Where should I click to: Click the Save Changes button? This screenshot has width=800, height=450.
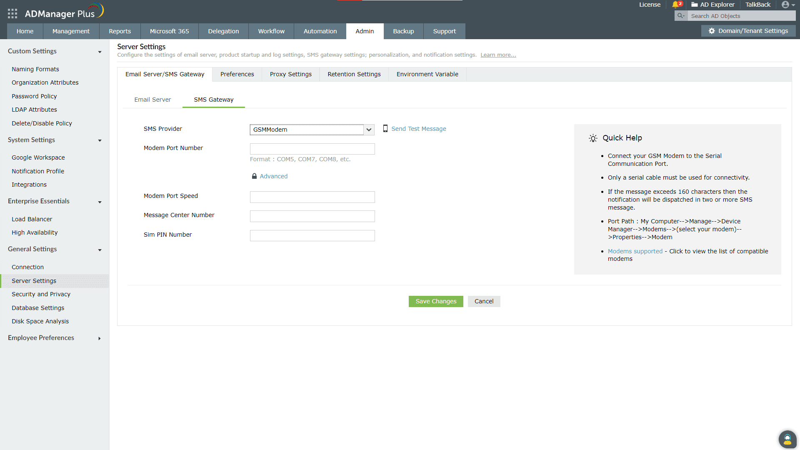click(435, 301)
